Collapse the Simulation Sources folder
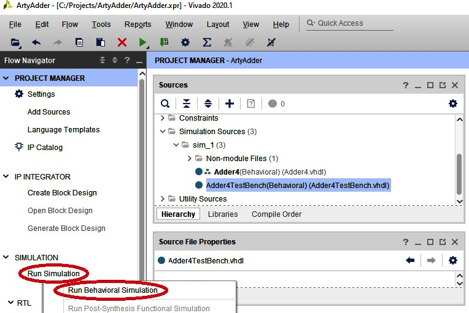Screen dimensions: 469x313 163,132
